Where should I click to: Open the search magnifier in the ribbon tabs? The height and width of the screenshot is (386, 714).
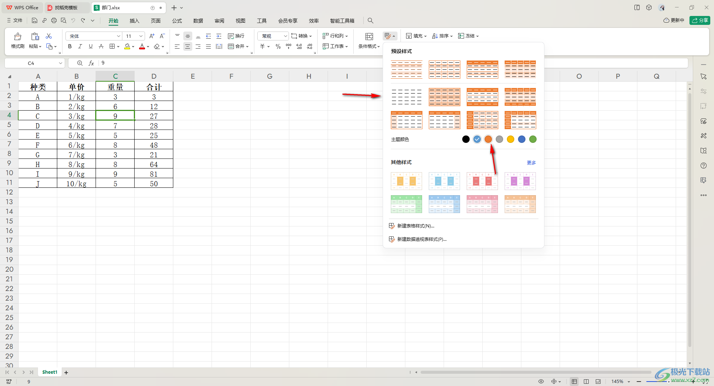point(370,21)
